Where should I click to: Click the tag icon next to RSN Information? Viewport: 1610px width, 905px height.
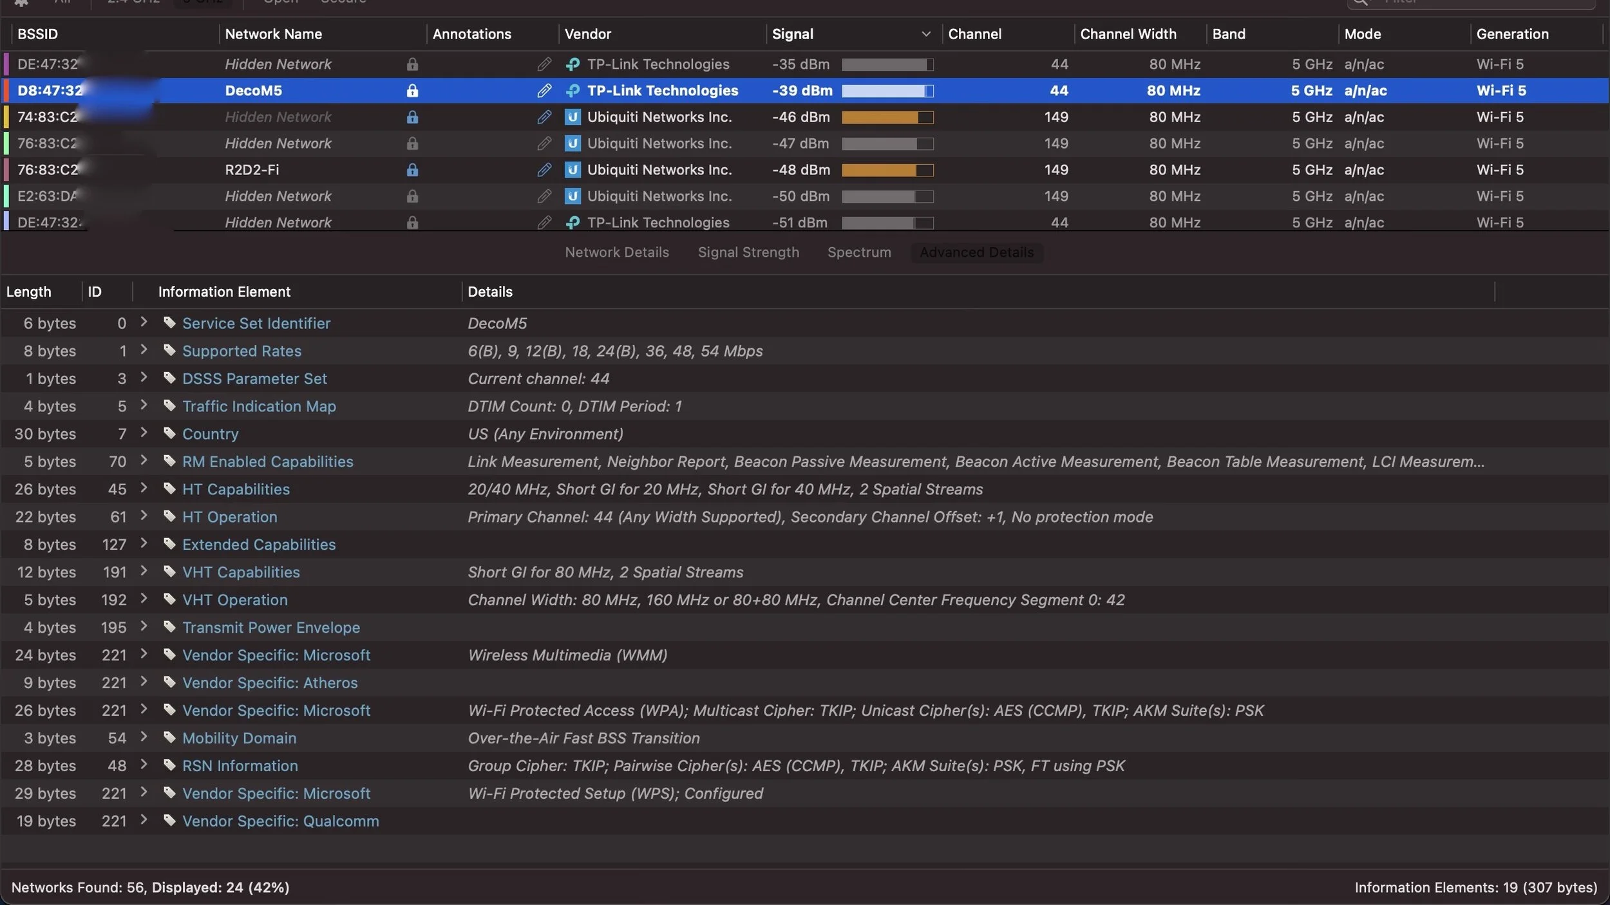169,765
